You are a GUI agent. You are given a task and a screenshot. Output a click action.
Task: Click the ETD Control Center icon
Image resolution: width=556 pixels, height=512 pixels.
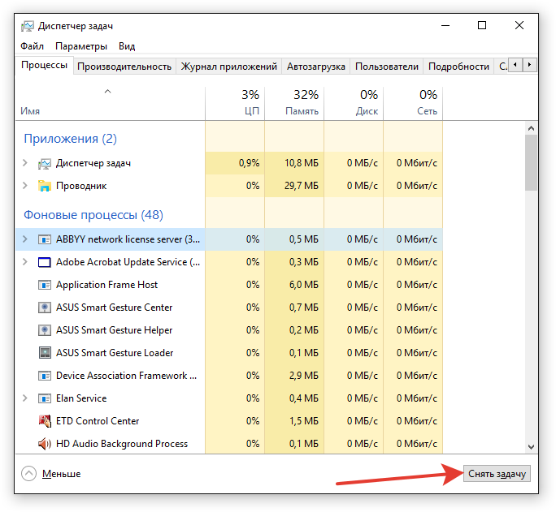(45, 421)
